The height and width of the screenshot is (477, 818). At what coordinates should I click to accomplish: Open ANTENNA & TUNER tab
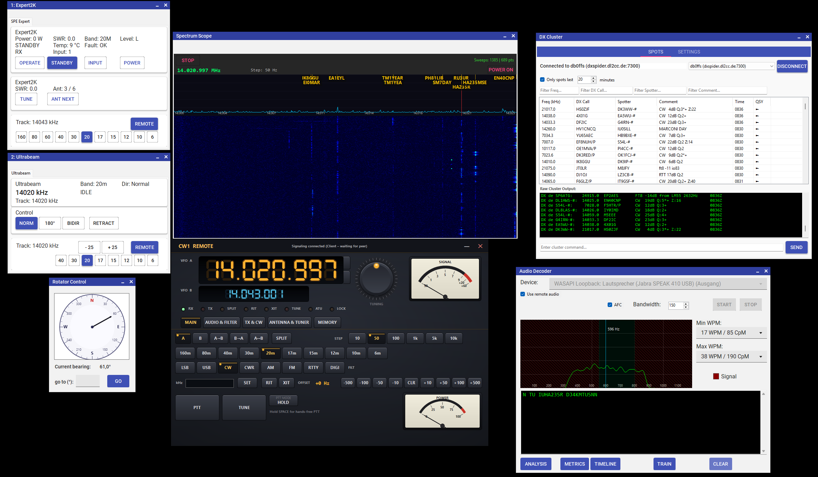click(x=289, y=322)
